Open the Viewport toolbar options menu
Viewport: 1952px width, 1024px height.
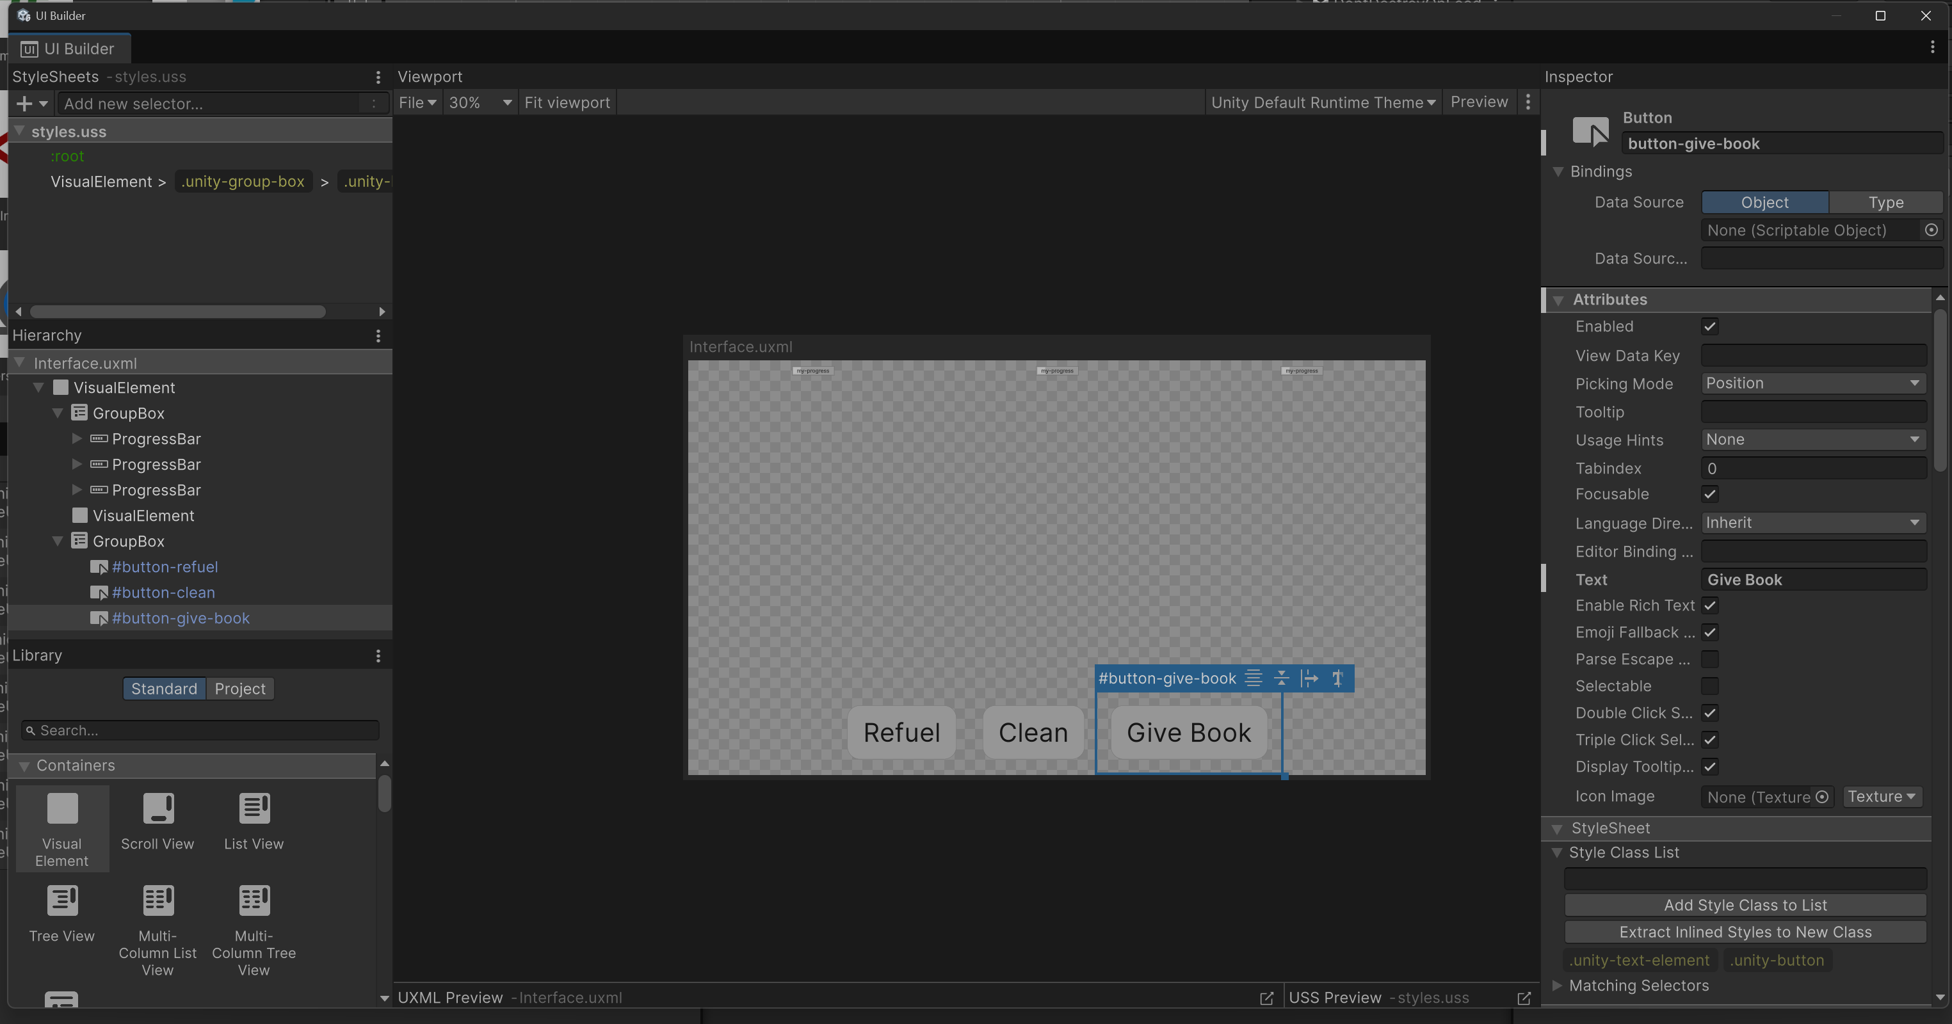pyautogui.click(x=1528, y=102)
